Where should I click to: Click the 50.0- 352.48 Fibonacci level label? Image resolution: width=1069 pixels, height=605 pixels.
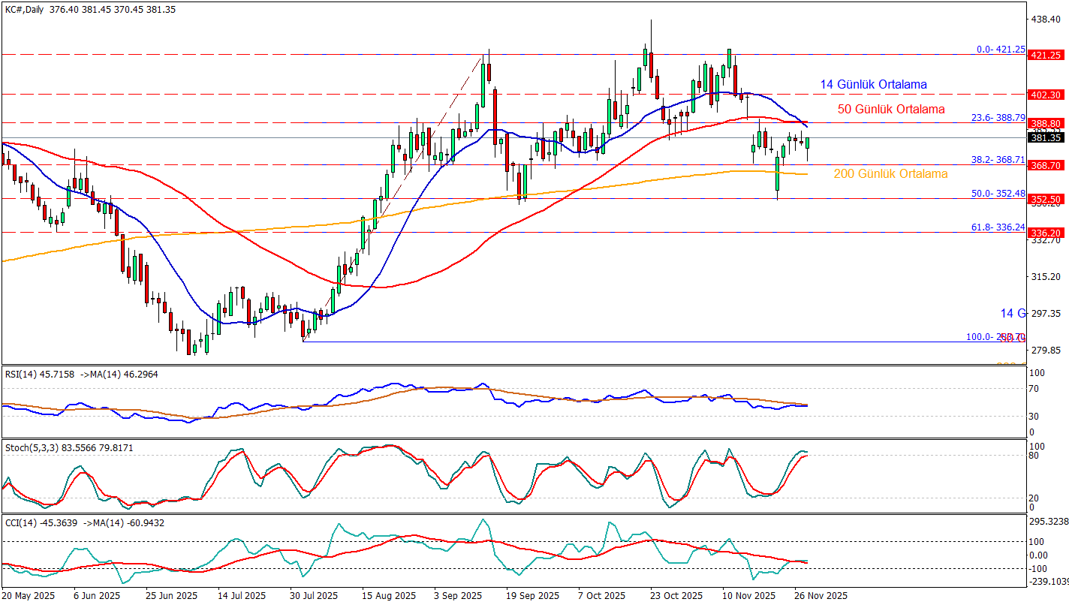[998, 194]
